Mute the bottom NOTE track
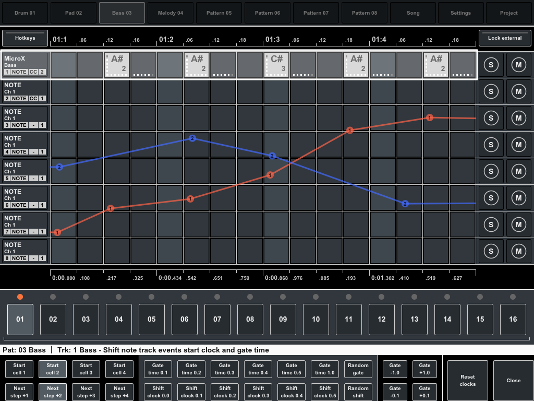534x401 pixels. coord(518,251)
